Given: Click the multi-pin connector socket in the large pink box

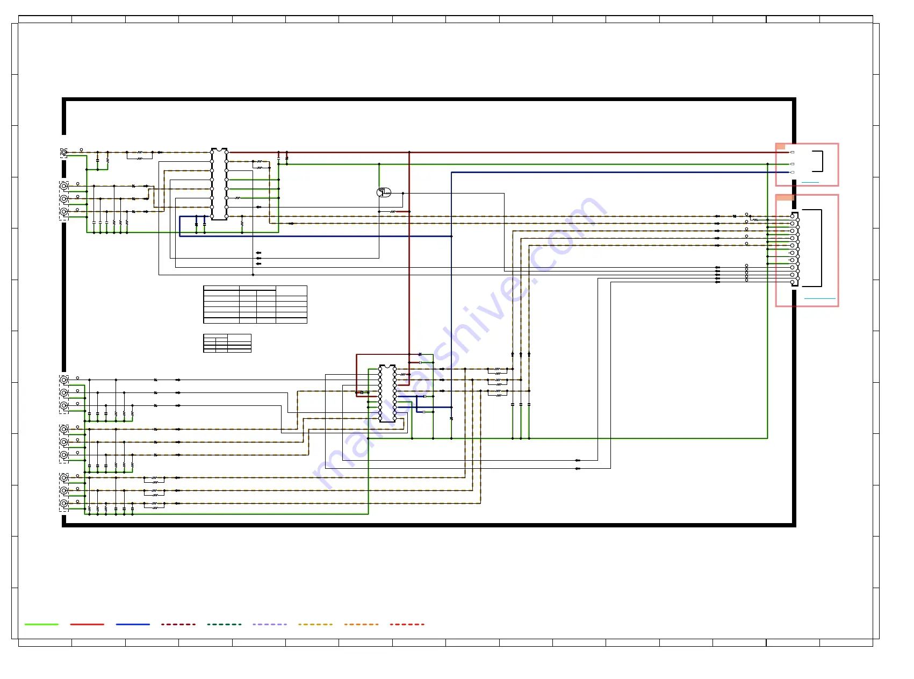Looking at the screenshot, I should pyautogui.click(x=795, y=249).
